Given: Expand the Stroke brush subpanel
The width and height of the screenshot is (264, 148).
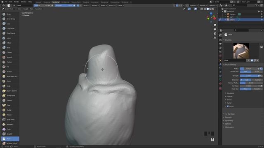Looking at the screenshot, I should pyautogui.click(x=229, y=99).
